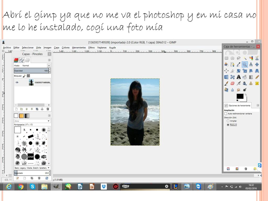Click the black foreground color swatch
This screenshot has width=268, height=201.
pyautogui.click(x=240, y=96)
